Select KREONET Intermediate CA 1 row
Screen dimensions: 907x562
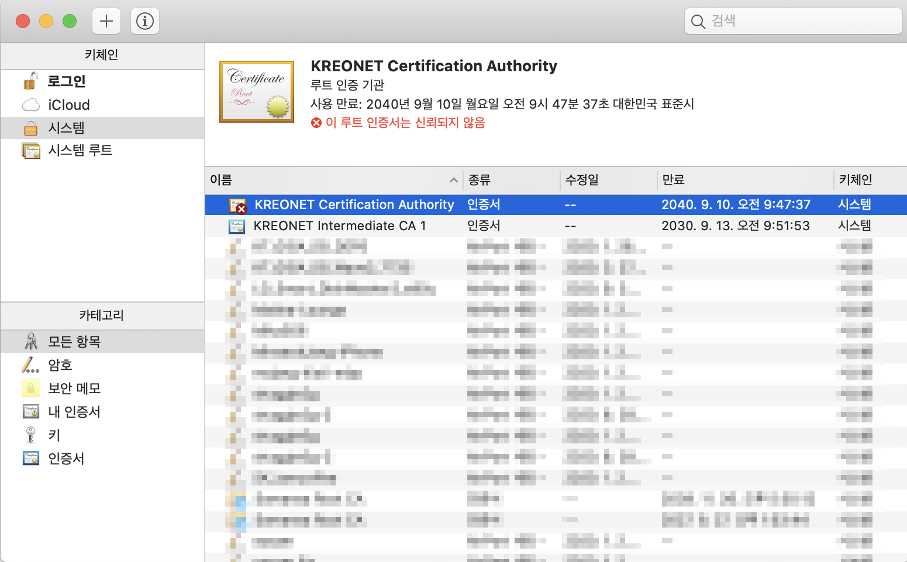[340, 226]
